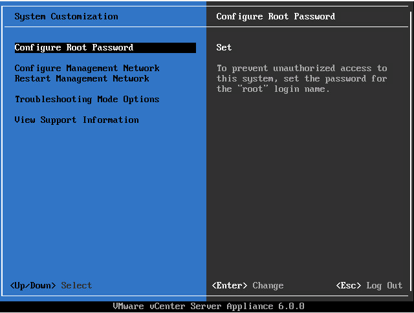Click the VMware vCenter Server Appliance 6.0.0 banner
The image size is (414, 313).
coord(208,307)
